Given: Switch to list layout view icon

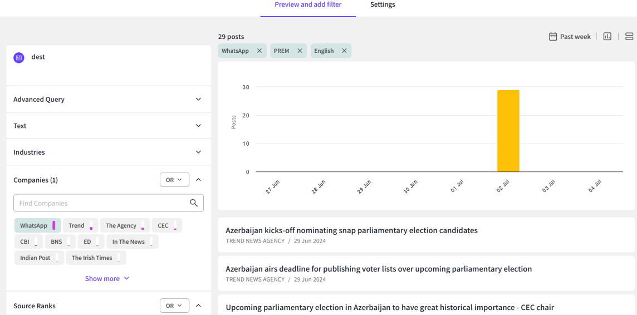Looking at the screenshot, I should 629,37.
